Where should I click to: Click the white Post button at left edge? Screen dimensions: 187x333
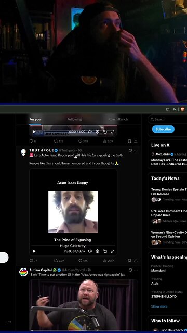(x=4, y=258)
